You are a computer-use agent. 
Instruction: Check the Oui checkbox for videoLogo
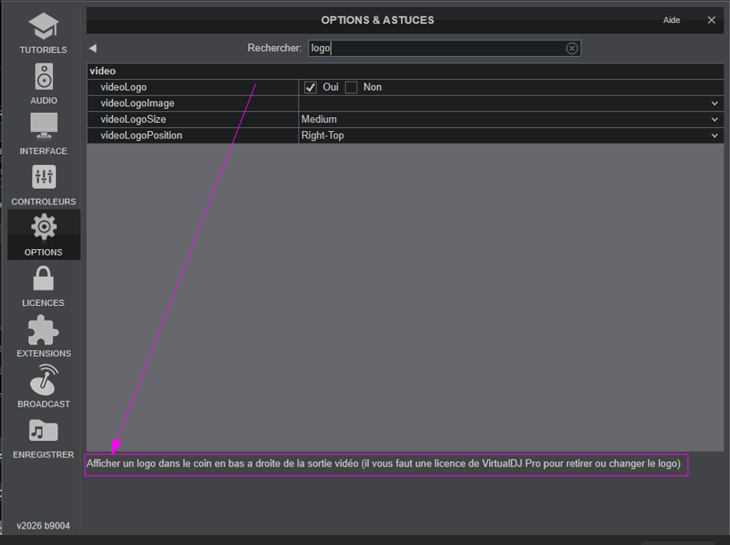click(x=311, y=87)
